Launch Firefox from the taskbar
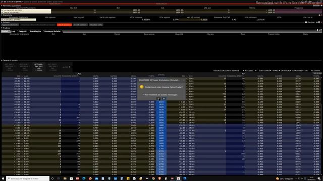The width and height of the screenshot is (323, 181). [90, 178]
